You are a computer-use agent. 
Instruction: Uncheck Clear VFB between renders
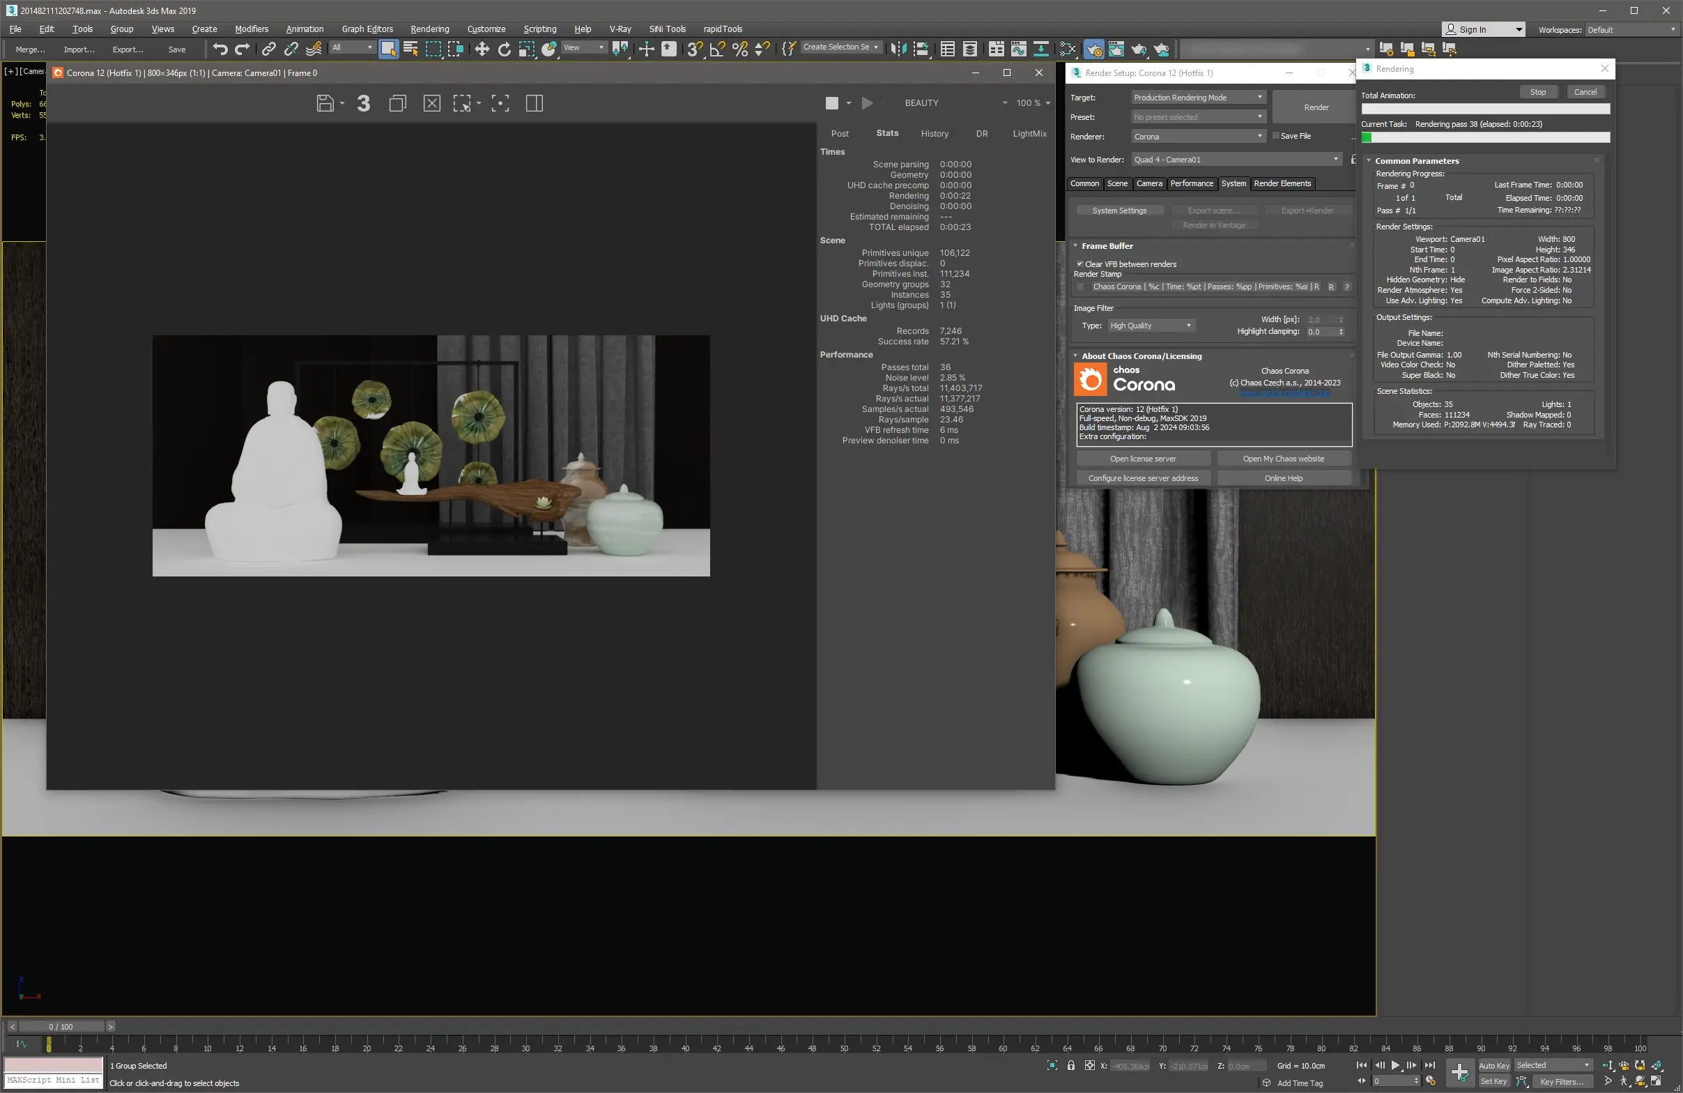coord(1079,264)
